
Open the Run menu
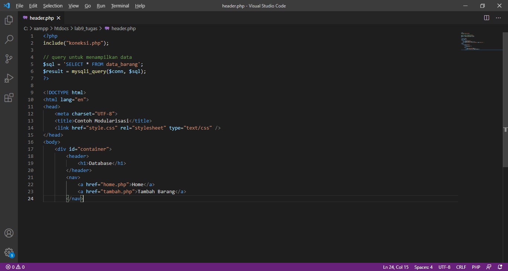point(101,6)
